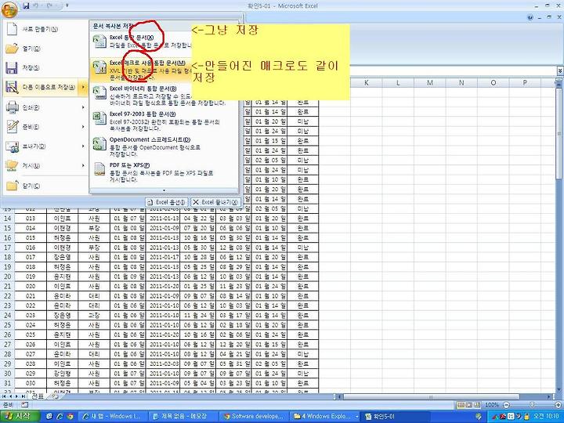Click 다른 이름으로 저장(A) menu entry
This screenshot has height=423, width=564.
click(x=42, y=87)
